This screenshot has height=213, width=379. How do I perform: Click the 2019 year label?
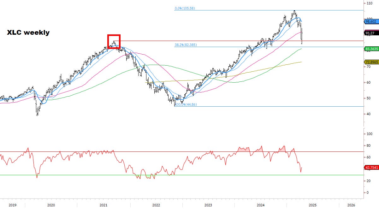[x=12, y=205]
